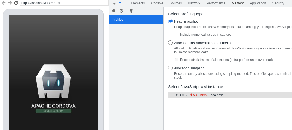Click the 8.3 MB heap size value
Screen dimensions: 292x130
click(181, 95)
